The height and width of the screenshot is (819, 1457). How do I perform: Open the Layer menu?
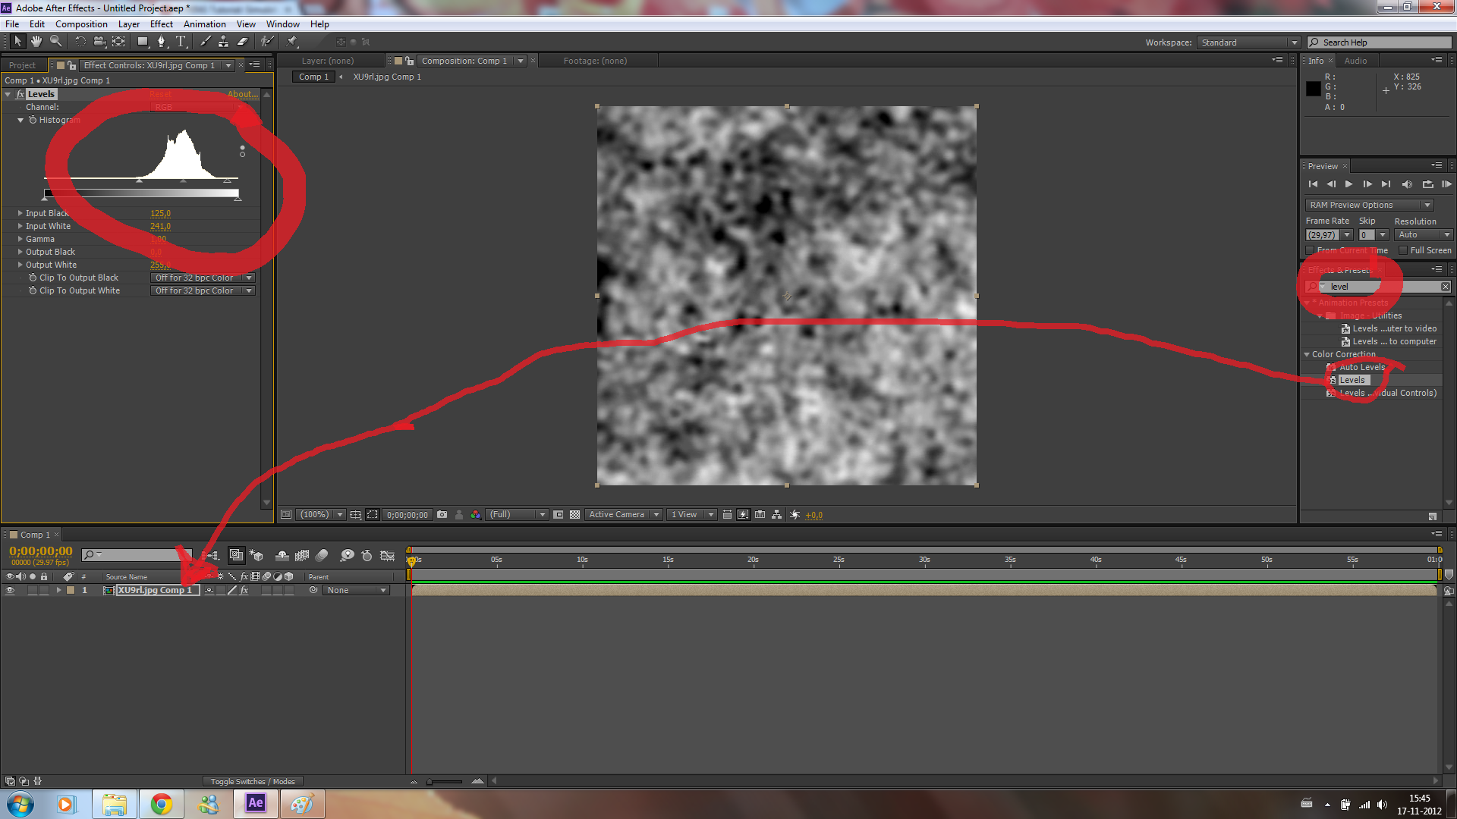tap(129, 24)
